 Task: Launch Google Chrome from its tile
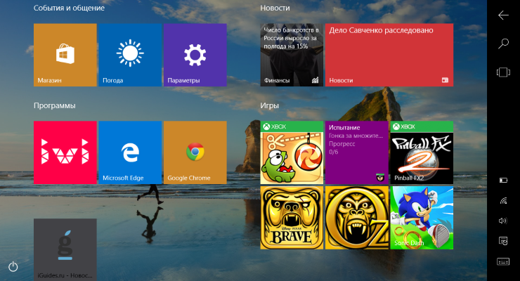(195, 152)
